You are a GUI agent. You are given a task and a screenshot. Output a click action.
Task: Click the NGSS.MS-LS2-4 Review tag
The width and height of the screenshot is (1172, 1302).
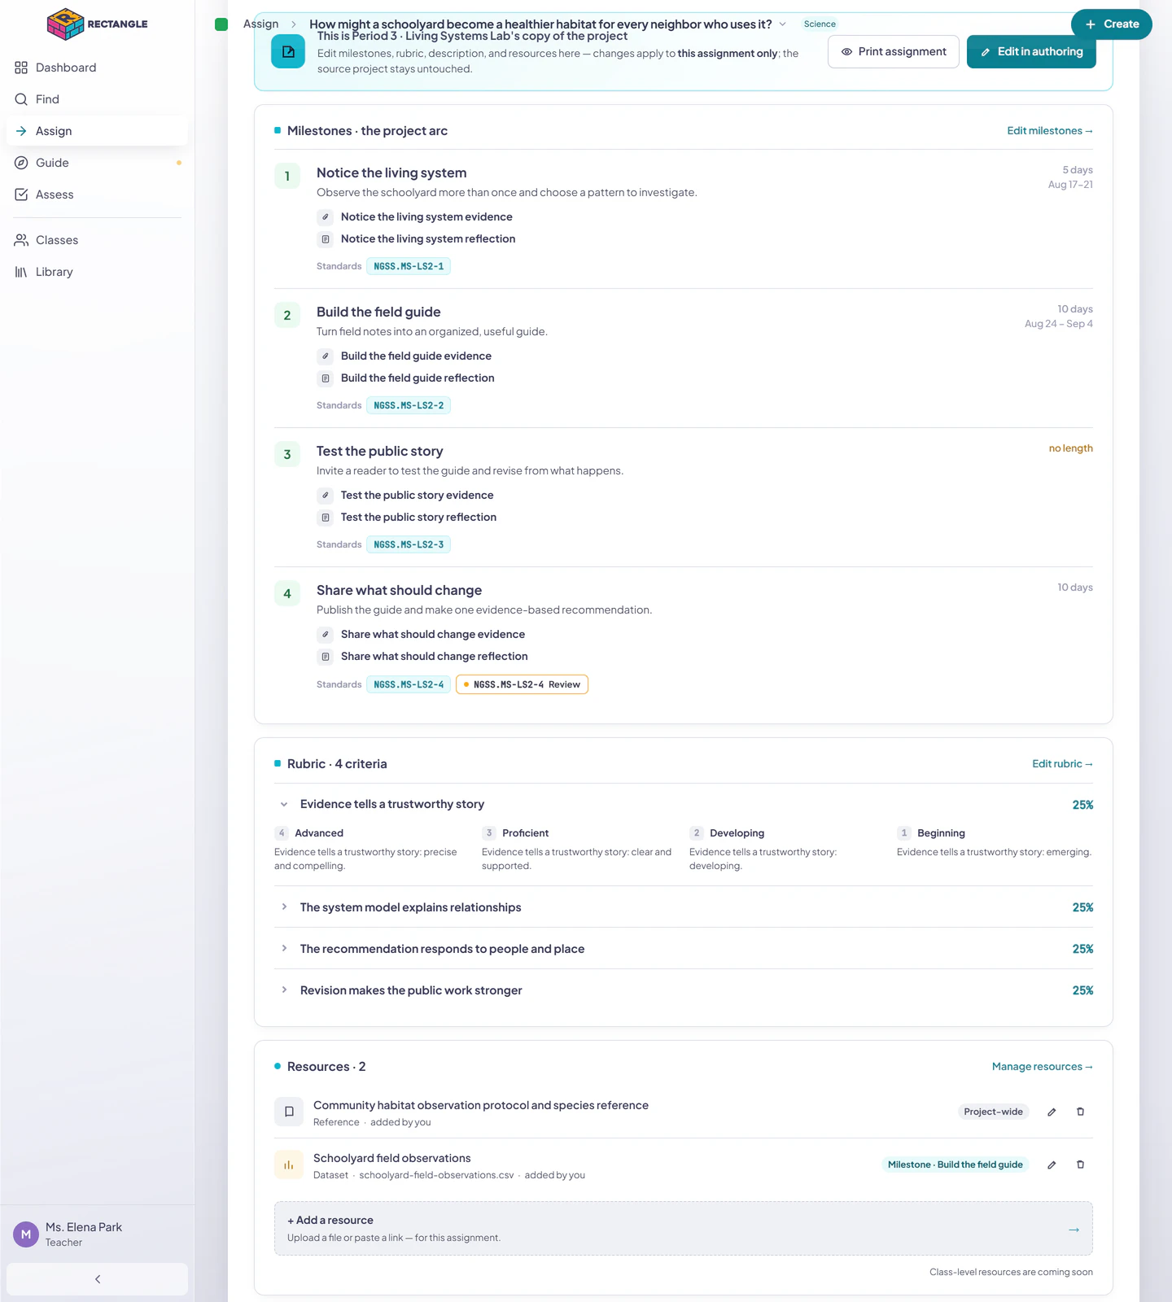pos(522,685)
